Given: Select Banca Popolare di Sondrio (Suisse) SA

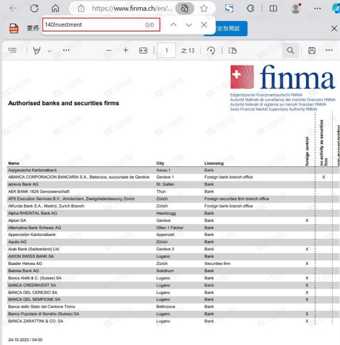Looking at the screenshot, I should pos(43,314).
